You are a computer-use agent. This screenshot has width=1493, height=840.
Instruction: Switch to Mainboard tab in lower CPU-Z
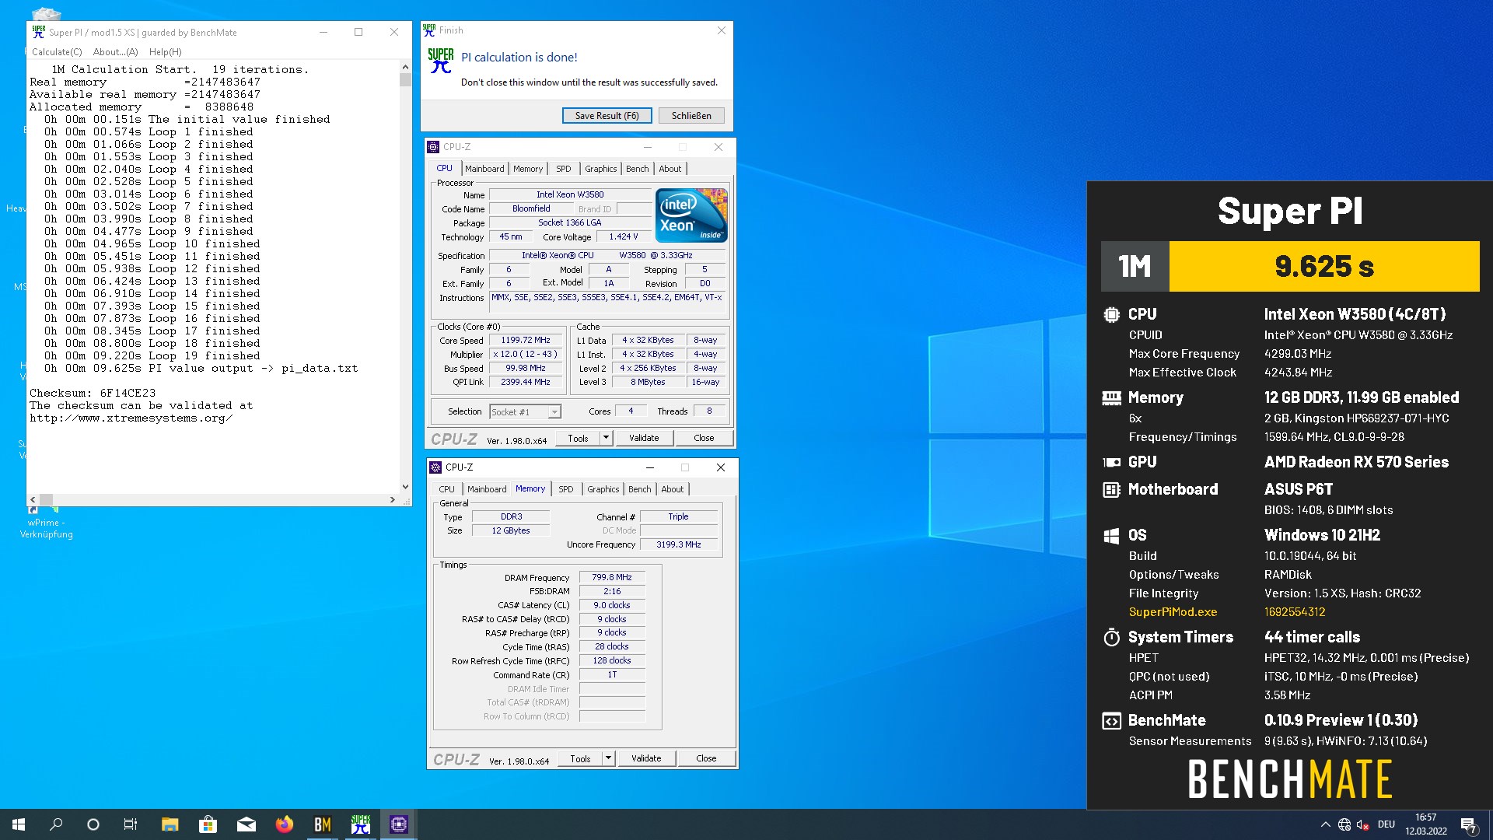coord(487,489)
